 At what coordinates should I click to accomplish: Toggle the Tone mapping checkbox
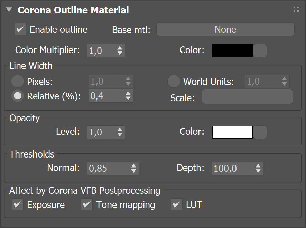point(87,204)
